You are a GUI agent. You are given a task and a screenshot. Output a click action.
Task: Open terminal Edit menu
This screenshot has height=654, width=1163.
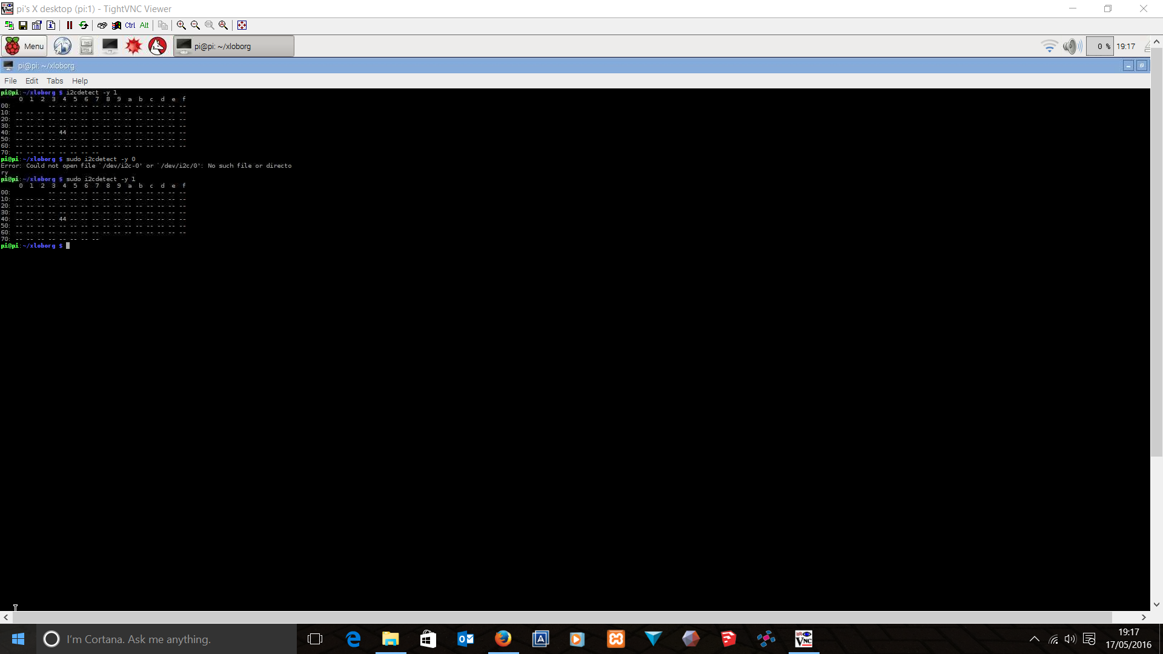click(31, 81)
